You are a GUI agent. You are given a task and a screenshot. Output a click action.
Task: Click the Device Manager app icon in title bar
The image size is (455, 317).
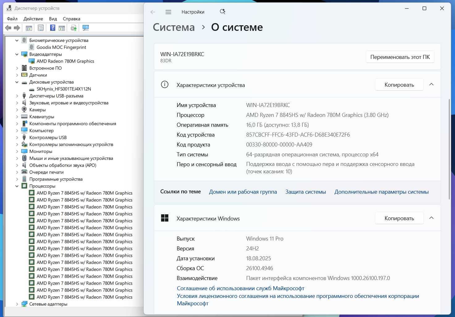(x=9, y=8)
